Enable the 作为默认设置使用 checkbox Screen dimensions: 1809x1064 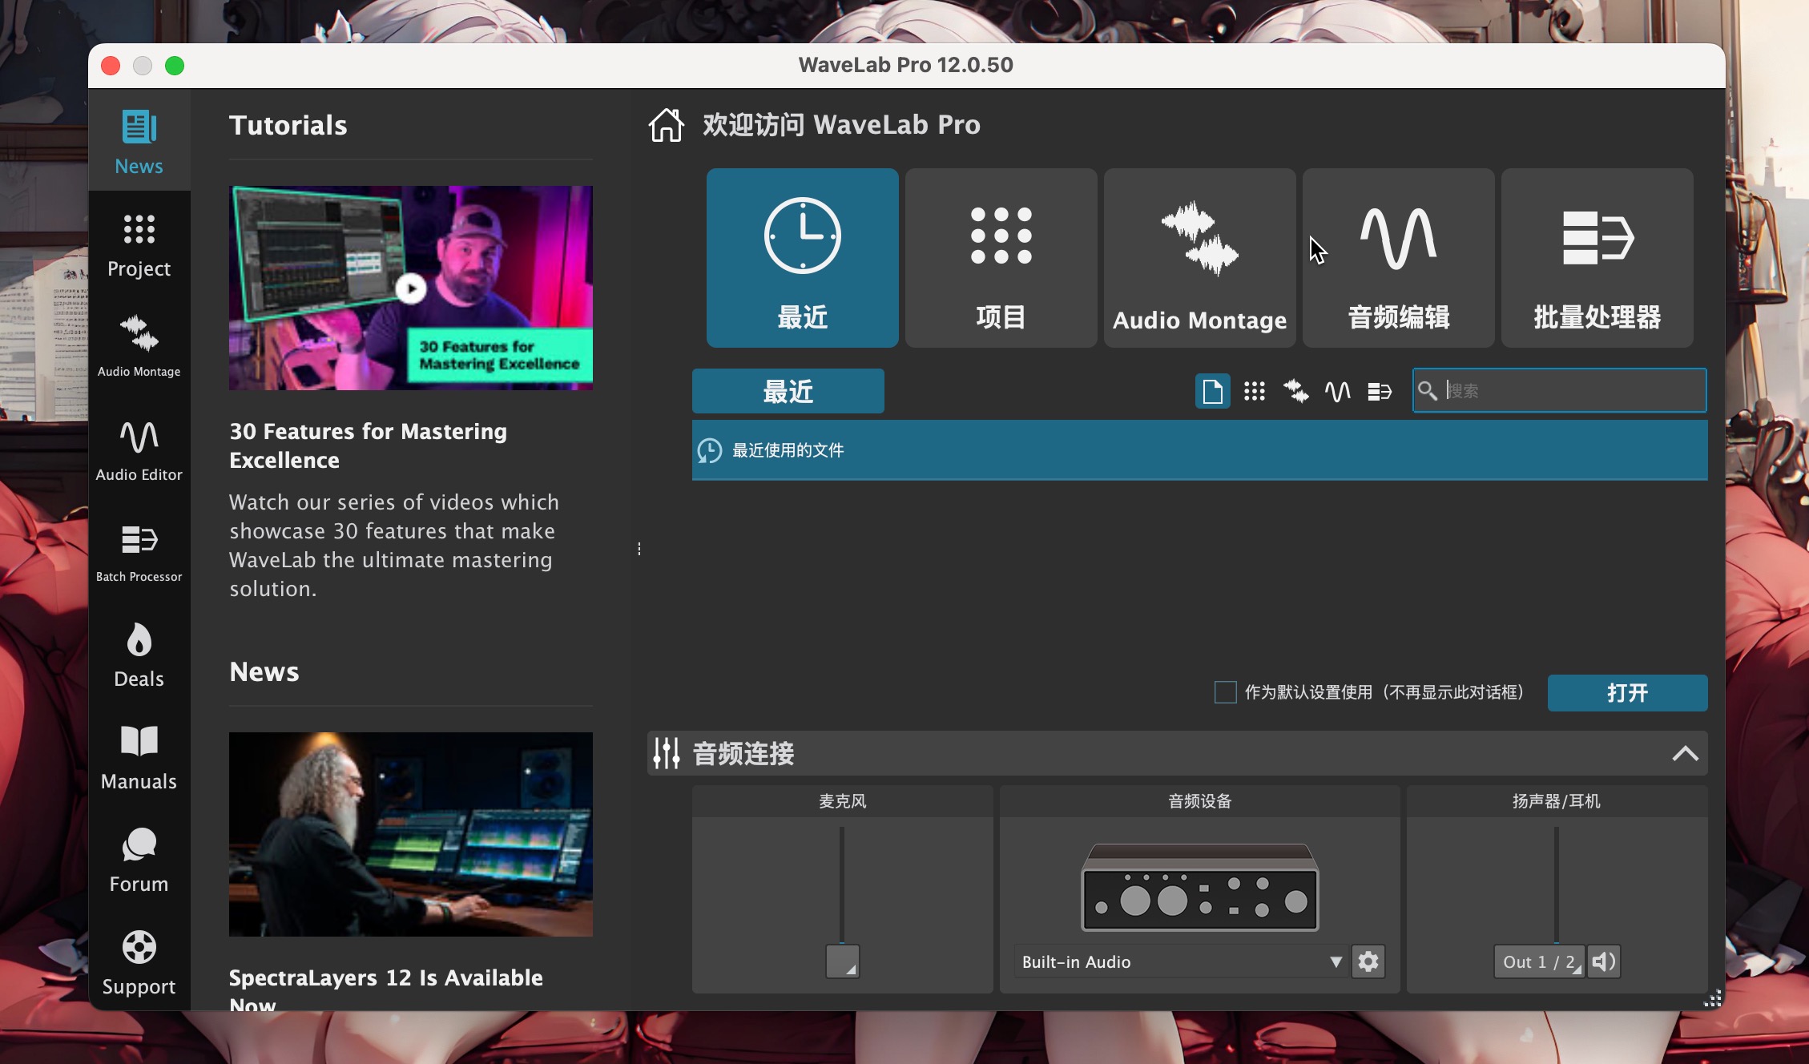coord(1225,692)
